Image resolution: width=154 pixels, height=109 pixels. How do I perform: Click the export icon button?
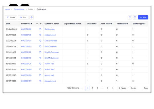tap(135, 17)
